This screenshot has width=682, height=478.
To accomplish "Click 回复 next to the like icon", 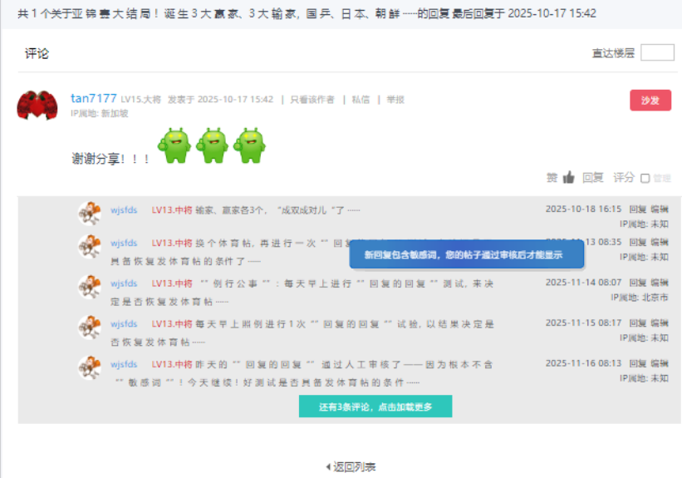I will tap(593, 177).
